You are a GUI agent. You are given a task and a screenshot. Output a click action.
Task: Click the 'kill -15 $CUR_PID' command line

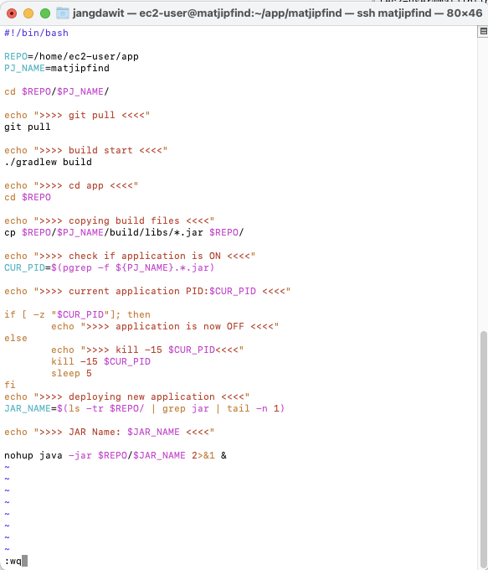pos(100,361)
